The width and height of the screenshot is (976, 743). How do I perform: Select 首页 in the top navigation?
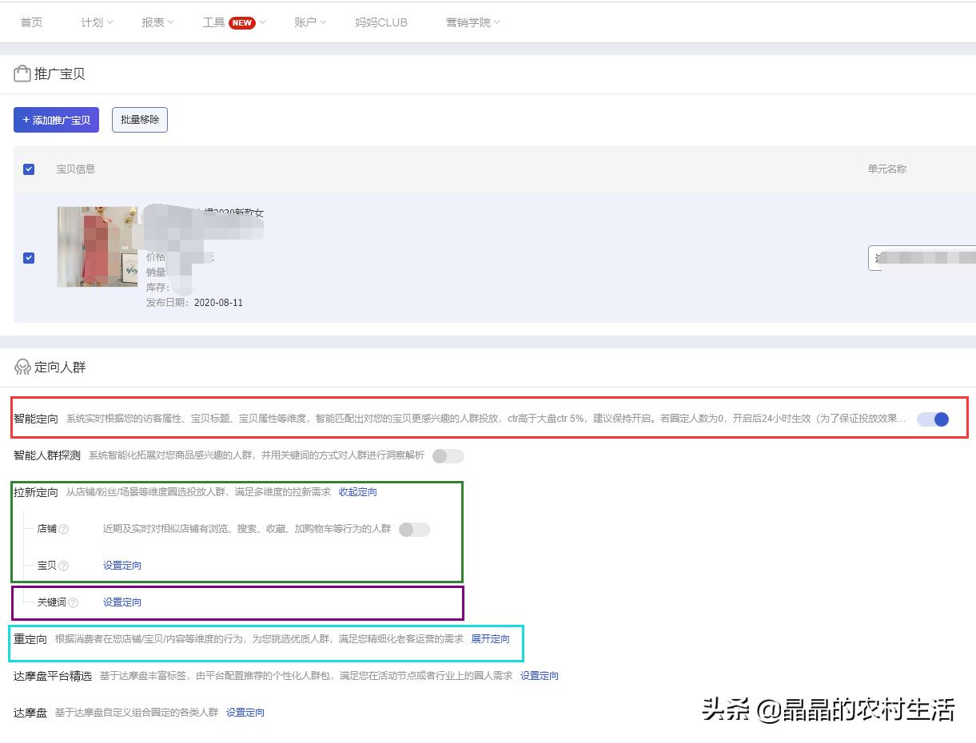click(x=31, y=22)
